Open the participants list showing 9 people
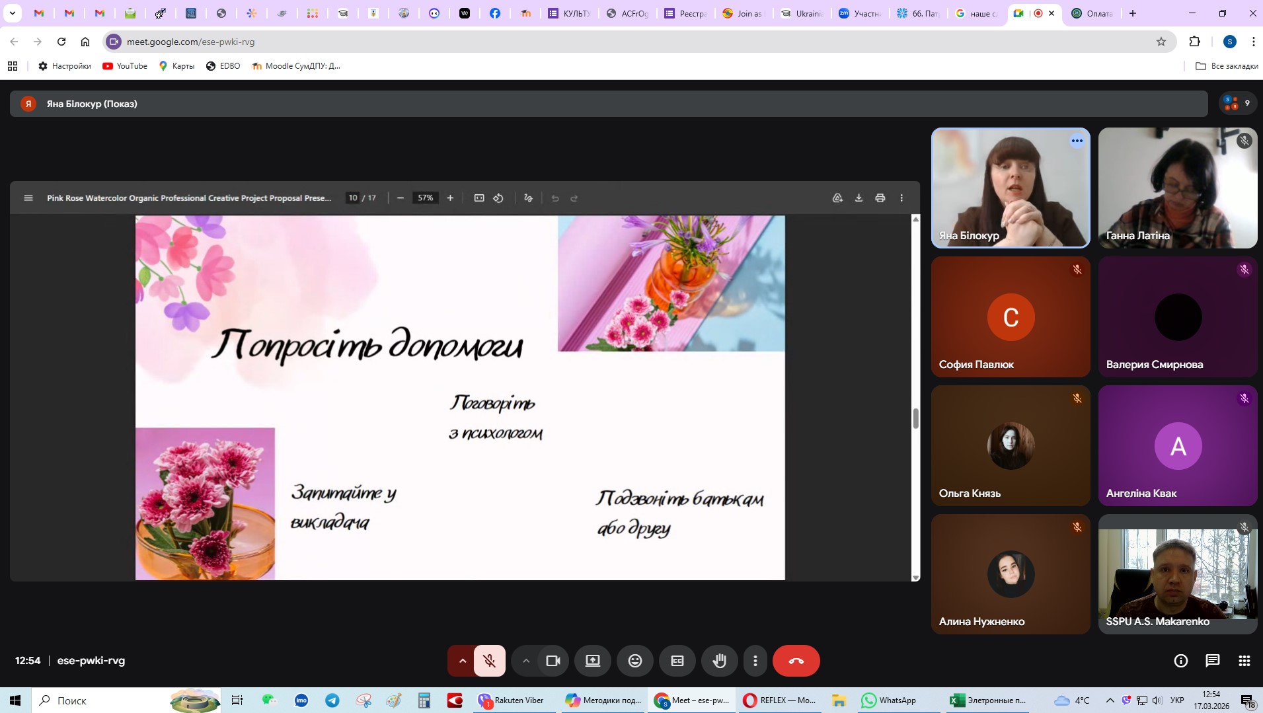This screenshot has height=713, width=1263. click(x=1237, y=103)
